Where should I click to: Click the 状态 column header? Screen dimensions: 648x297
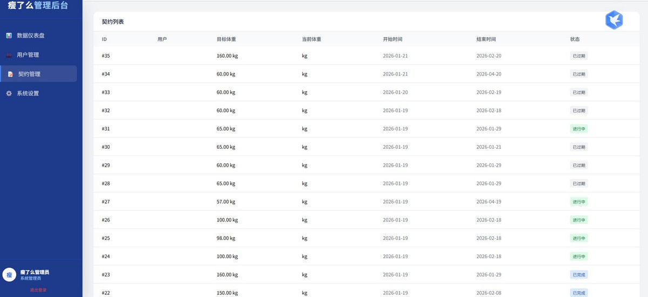click(575, 39)
